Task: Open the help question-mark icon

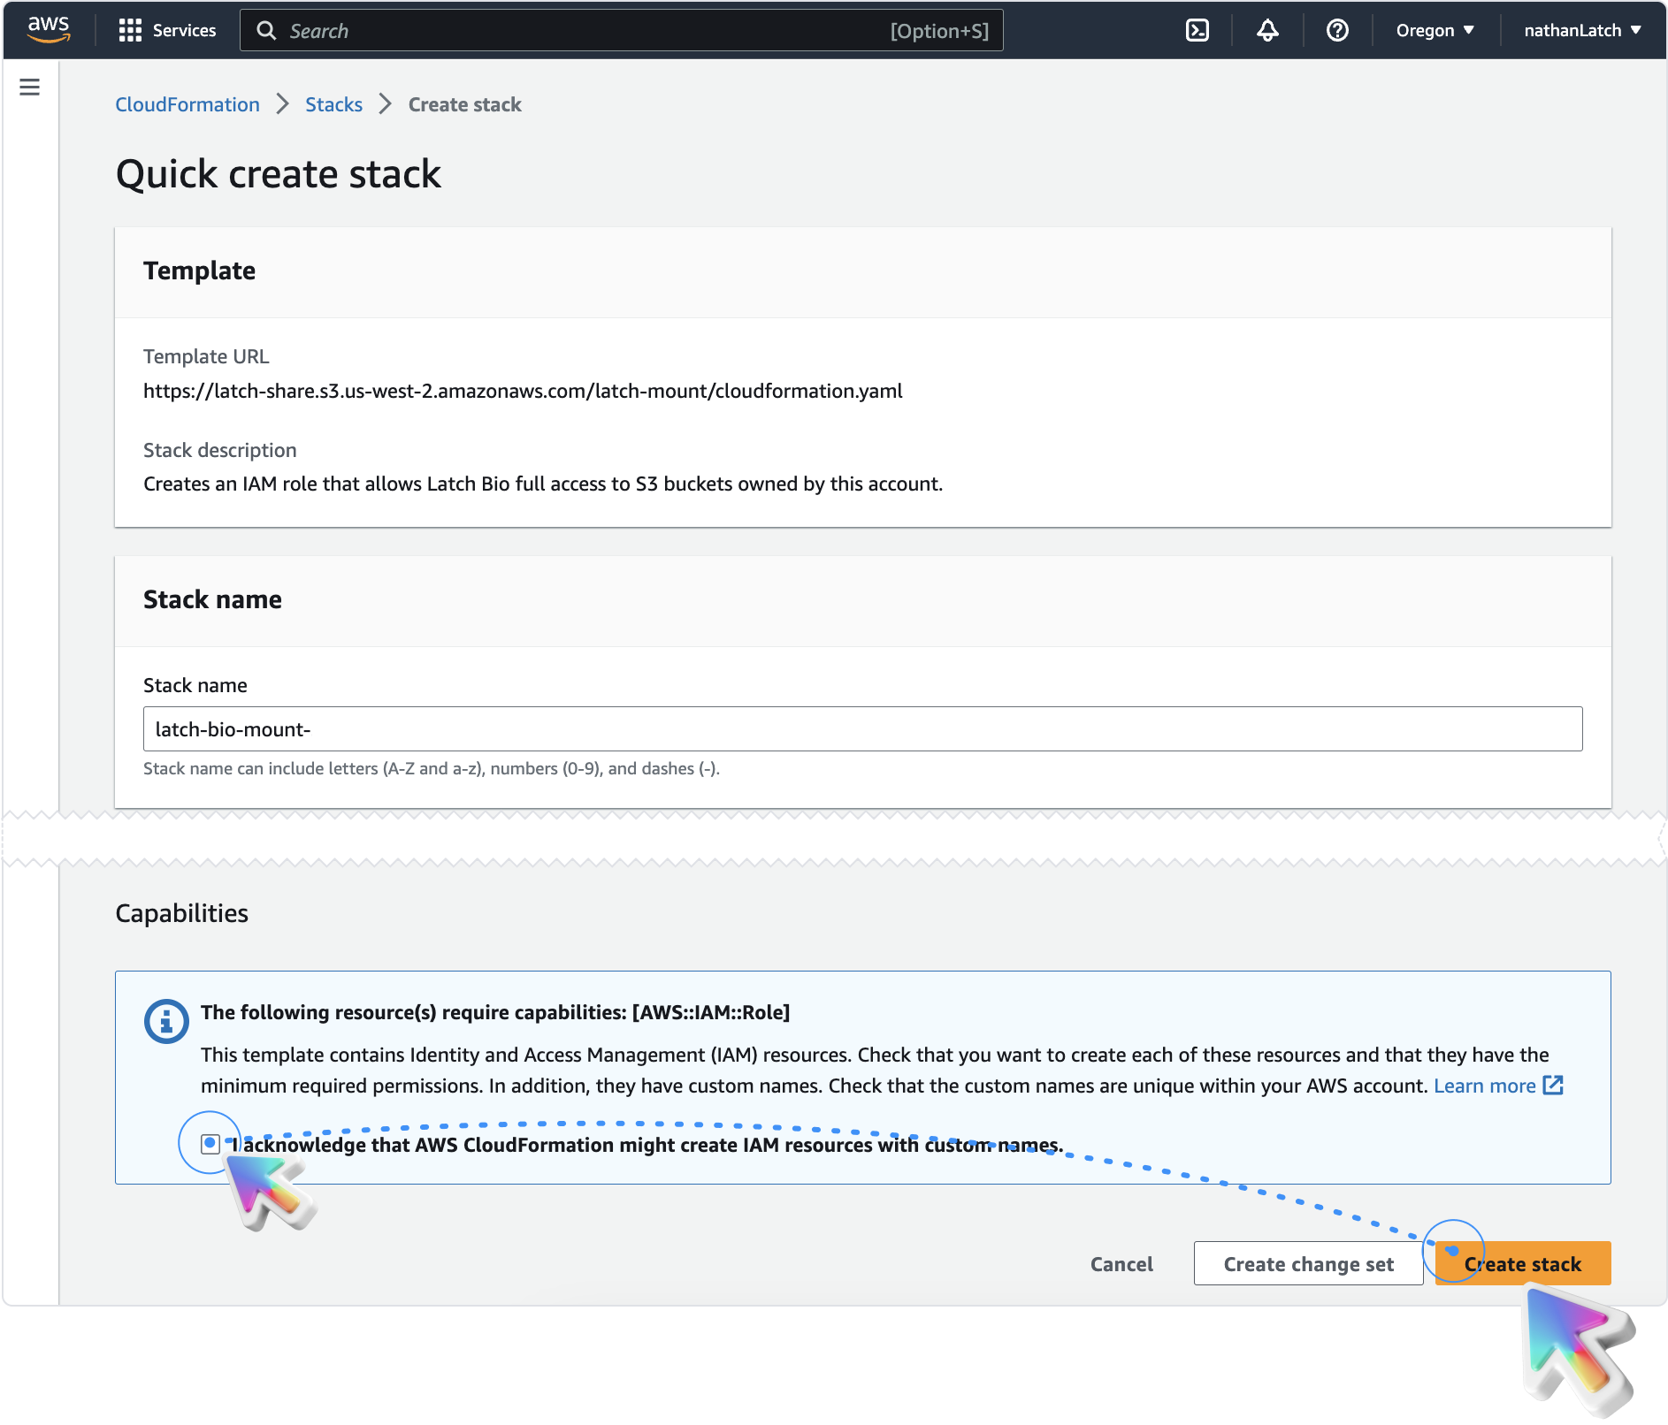Action: coord(1337,30)
